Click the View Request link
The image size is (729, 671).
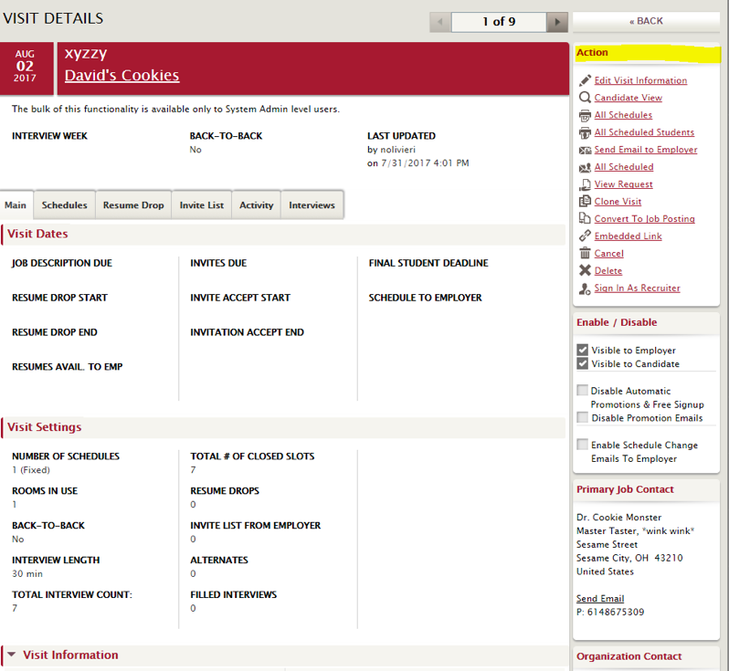(623, 184)
